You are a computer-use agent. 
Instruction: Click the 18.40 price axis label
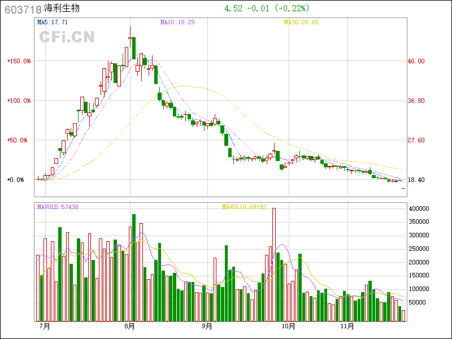416,180
